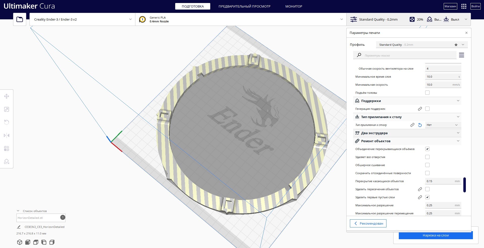Image resolution: width=484 pixels, height=248 pixels.
Task: Switch to ПОДГОТОВКА tab
Action: tap(193, 6)
